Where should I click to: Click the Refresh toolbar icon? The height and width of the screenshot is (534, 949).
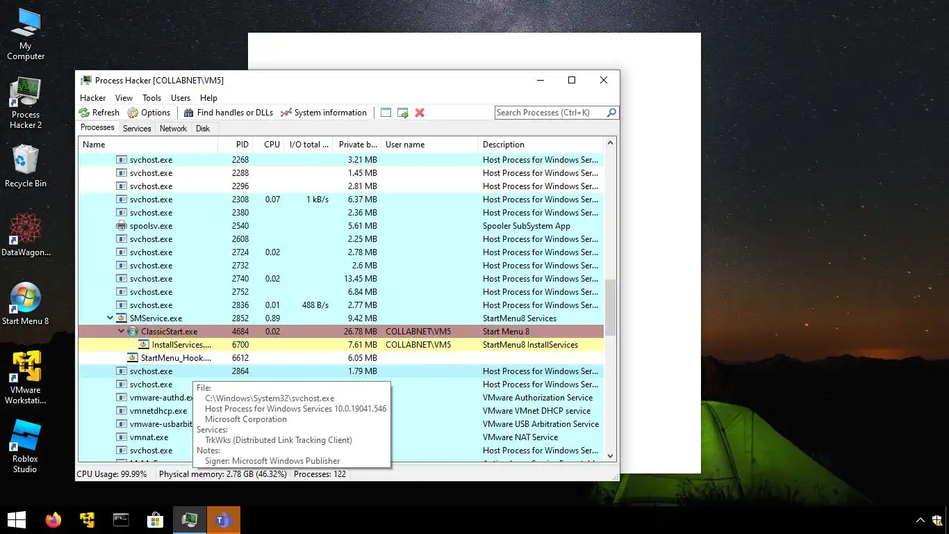click(x=84, y=113)
